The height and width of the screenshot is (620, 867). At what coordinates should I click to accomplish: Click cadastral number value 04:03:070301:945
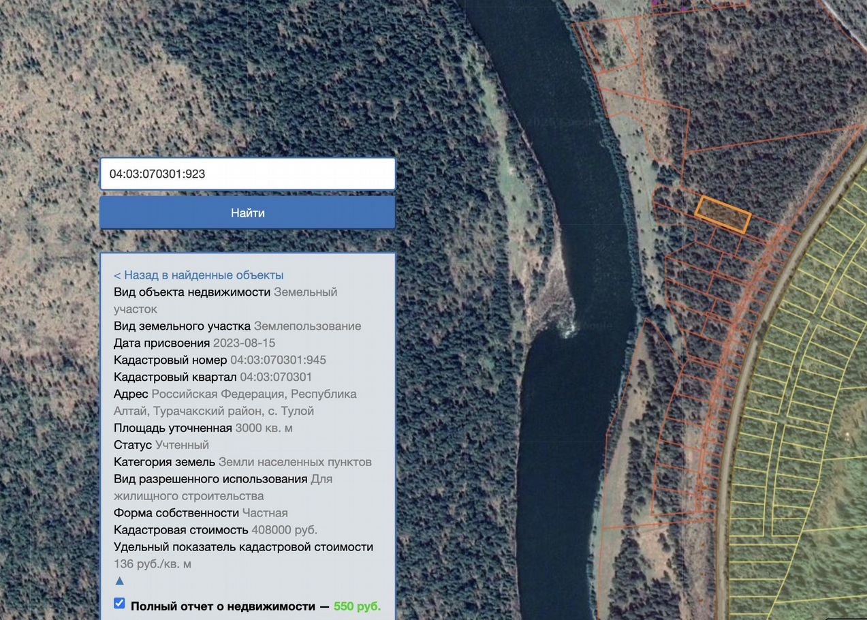278,360
